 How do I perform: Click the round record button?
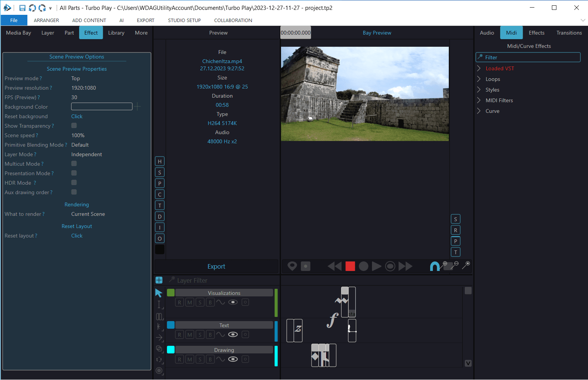click(364, 266)
